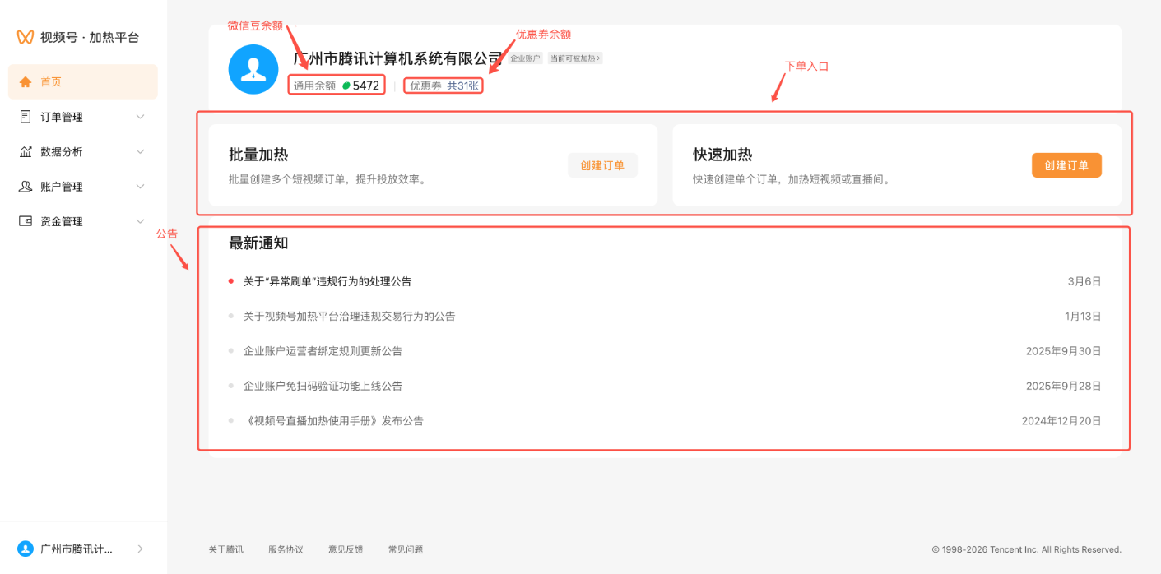Click the company name 广州市腾讯计算机系统有限公司
This screenshot has height=574, width=1161.
pos(398,58)
